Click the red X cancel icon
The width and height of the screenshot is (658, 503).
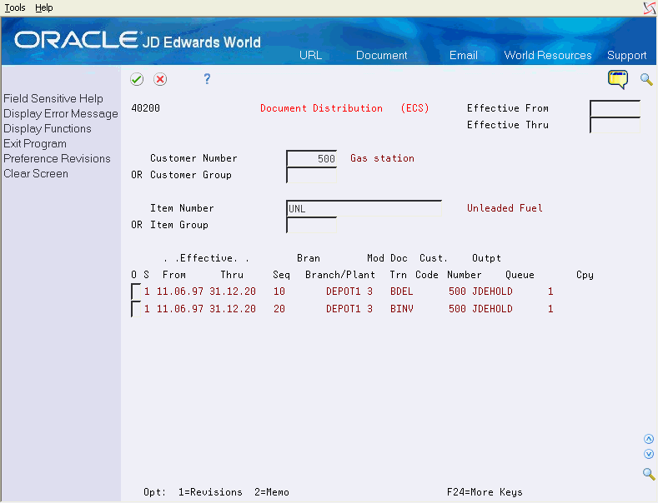160,79
